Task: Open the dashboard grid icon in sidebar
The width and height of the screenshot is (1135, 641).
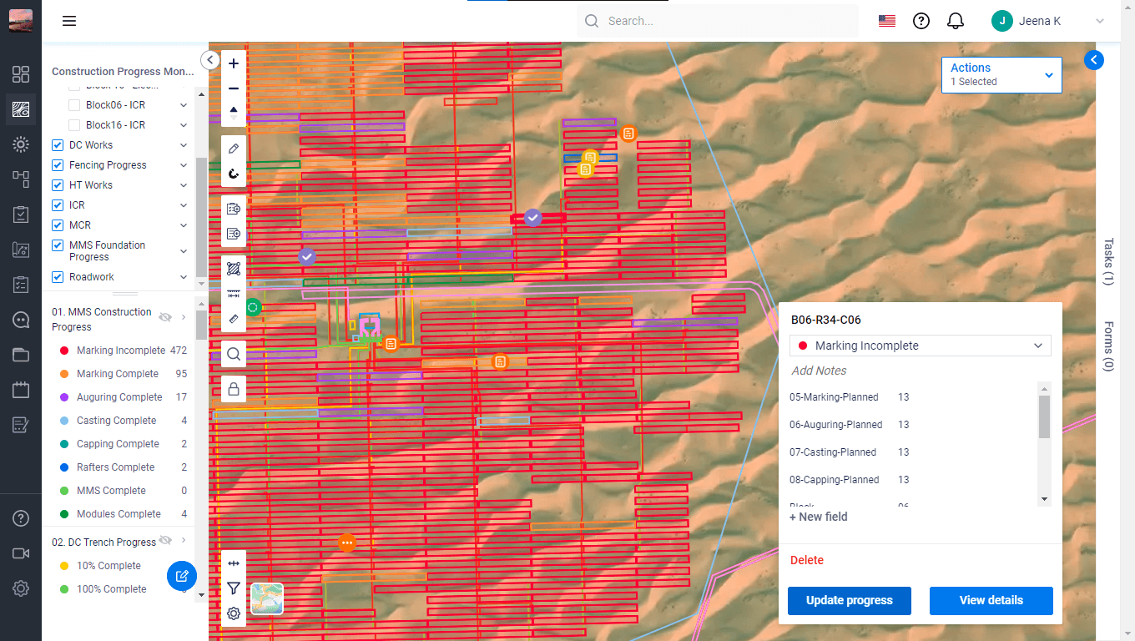Action: click(21, 74)
